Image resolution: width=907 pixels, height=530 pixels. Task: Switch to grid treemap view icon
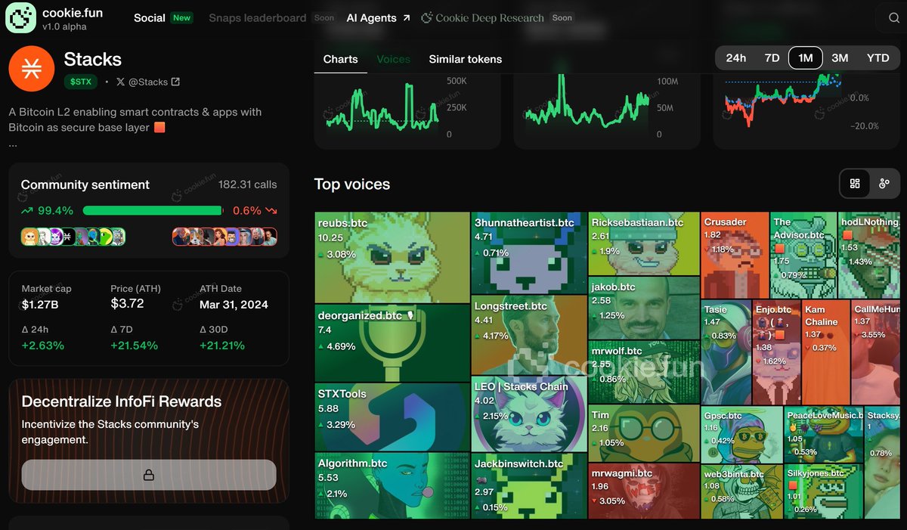855,184
